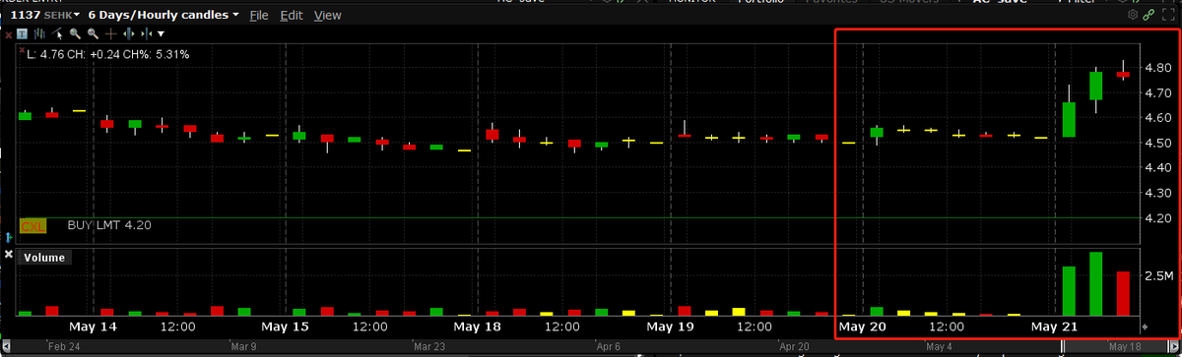Image resolution: width=1182 pixels, height=357 pixels.
Task: Click the May 4 marker on timeline navigator
Action: [x=938, y=346]
